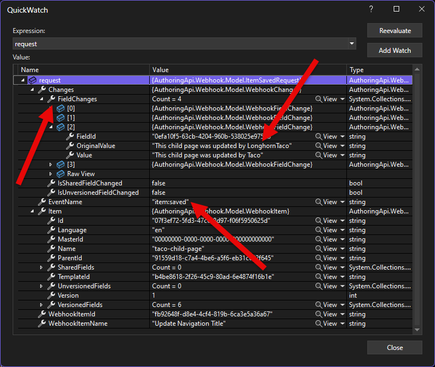Open the Expression combo box dropdown

(351, 43)
